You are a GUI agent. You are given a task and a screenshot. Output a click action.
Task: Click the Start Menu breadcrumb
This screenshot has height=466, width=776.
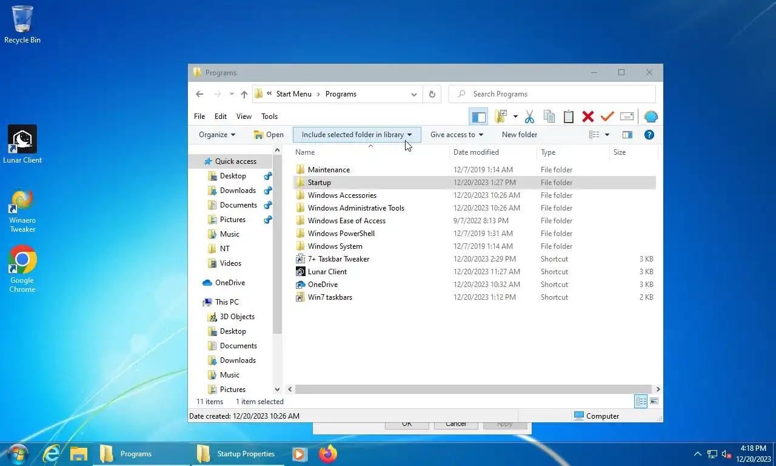(293, 94)
